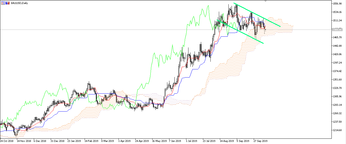Click the 1420.06 level on price axis

[338, 54]
